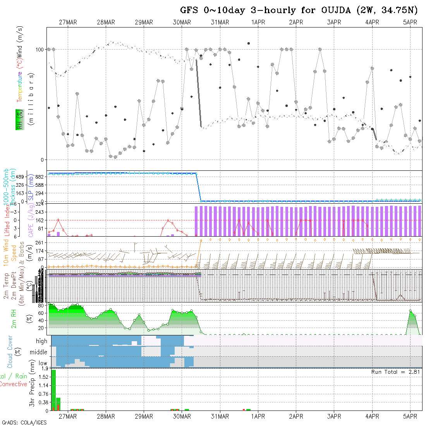Click the '60' tick of 2m RH
The image size is (426, 426).
tap(41, 313)
